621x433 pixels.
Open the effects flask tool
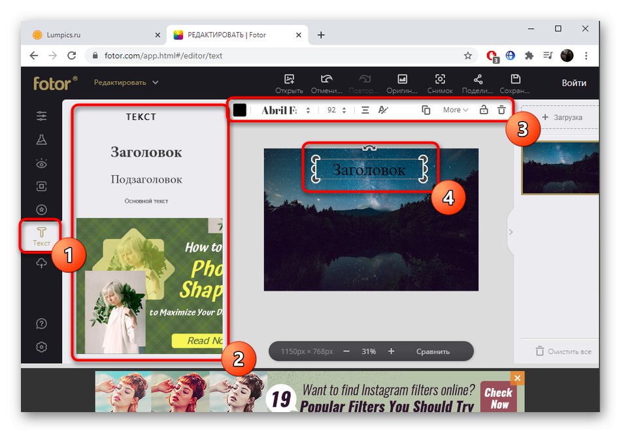[x=42, y=140]
